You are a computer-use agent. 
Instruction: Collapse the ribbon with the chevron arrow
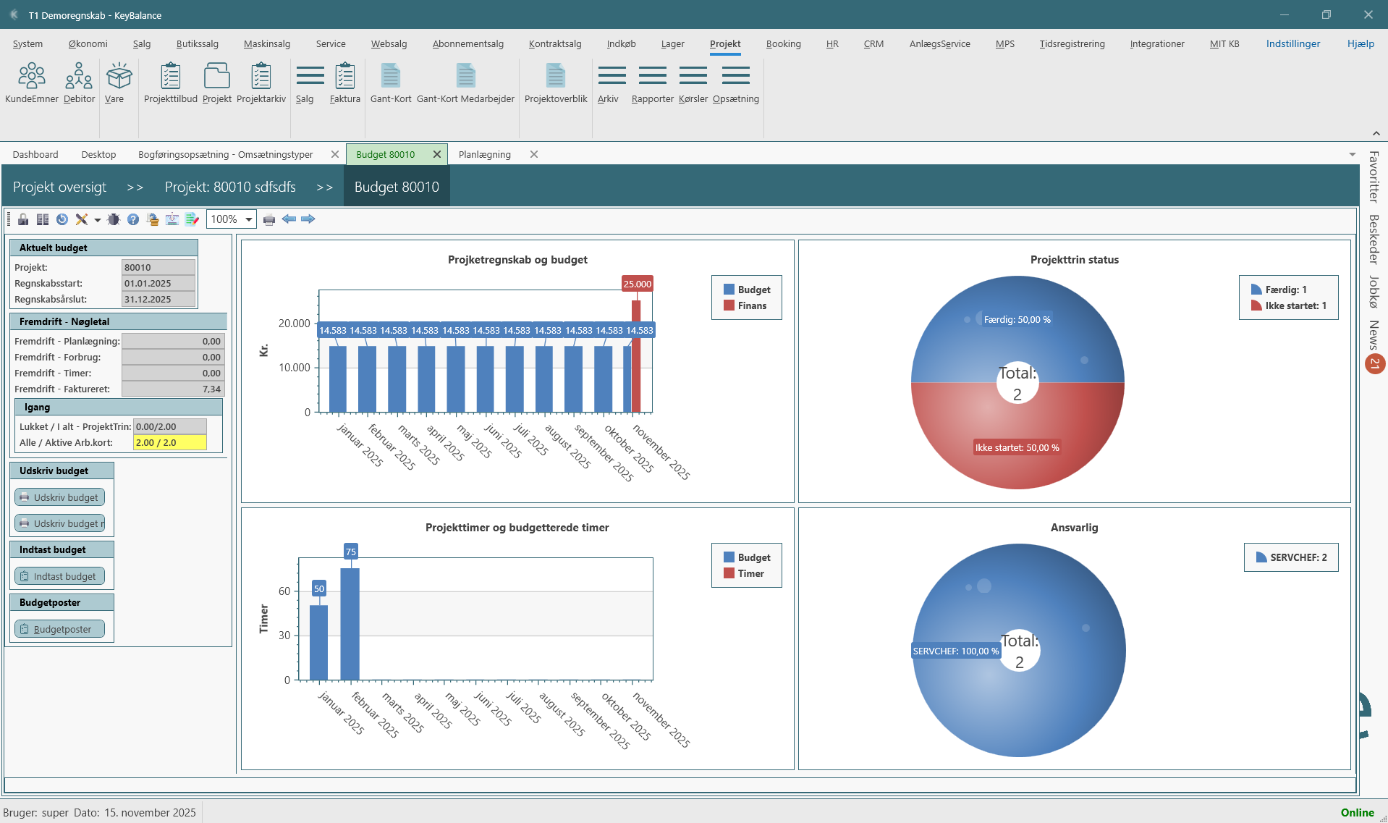pyautogui.click(x=1376, y=133)
